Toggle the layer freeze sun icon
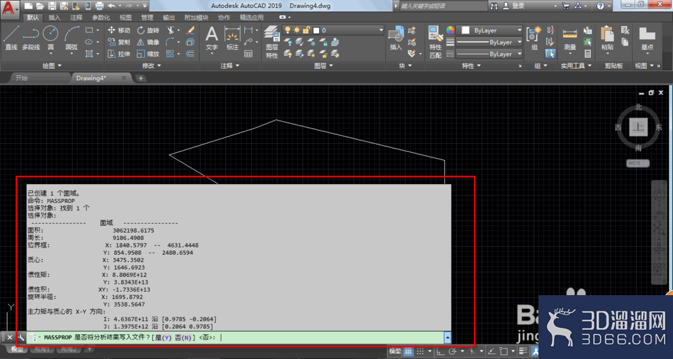The image size is (673, 359). (297, 30)
